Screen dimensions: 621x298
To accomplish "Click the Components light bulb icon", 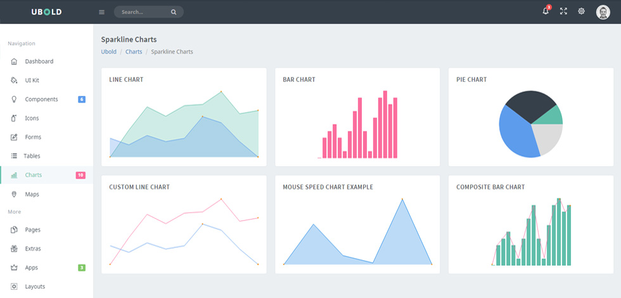I will click(14, 99).
